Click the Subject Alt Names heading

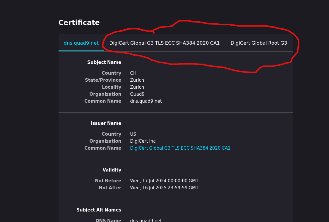[x=99, y=210]
